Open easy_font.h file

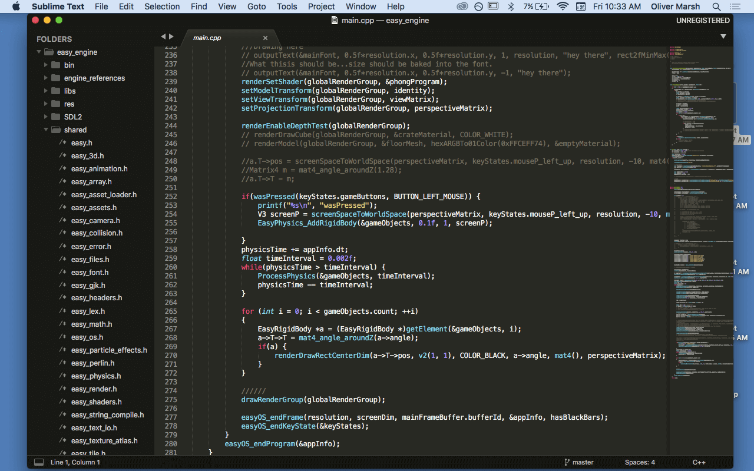pos(90,272)
